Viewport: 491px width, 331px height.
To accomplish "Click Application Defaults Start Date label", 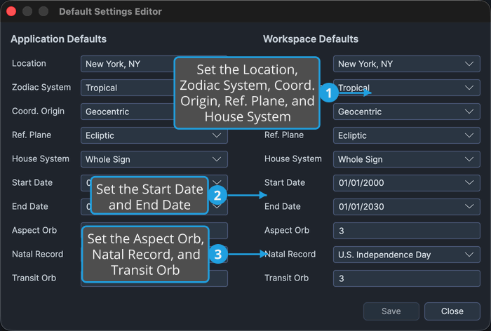I will [x=32, y=182].
